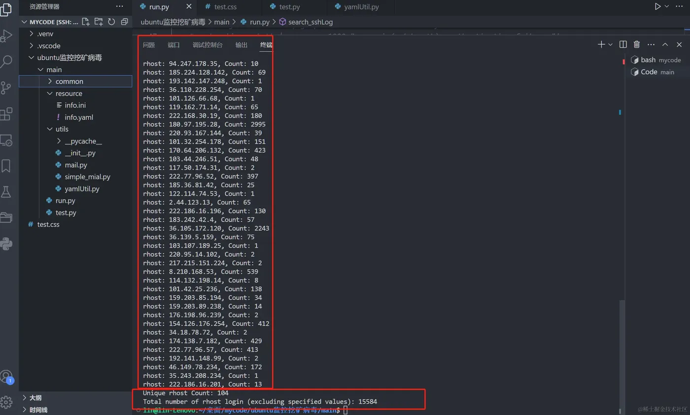Image resolution: width=690 pixels, height=415 pixels.
Task: Collapse the resource folder
Action: (75, 93)
